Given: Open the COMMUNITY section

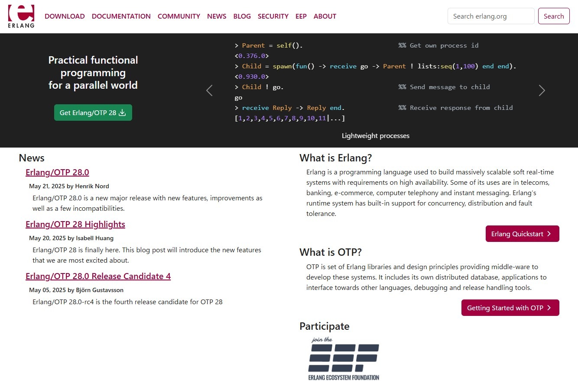Looking at the screenshot, I should (x=179, y=16).
